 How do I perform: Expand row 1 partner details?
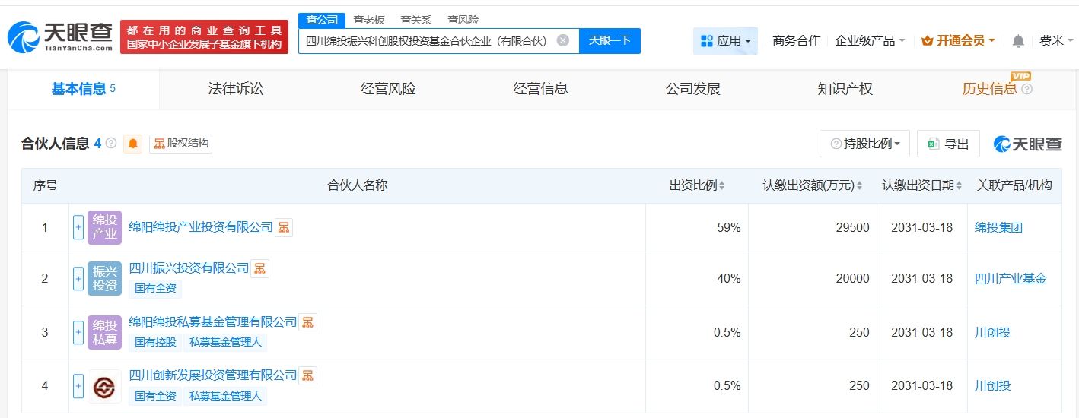click(x=78, y=227)
